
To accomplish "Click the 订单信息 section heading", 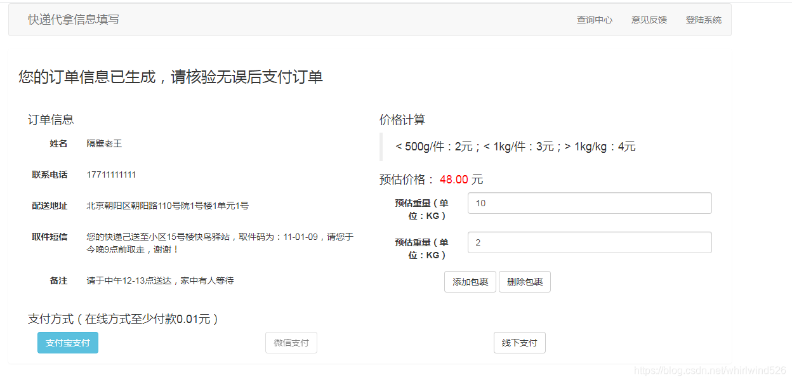I will coord(51,119).
